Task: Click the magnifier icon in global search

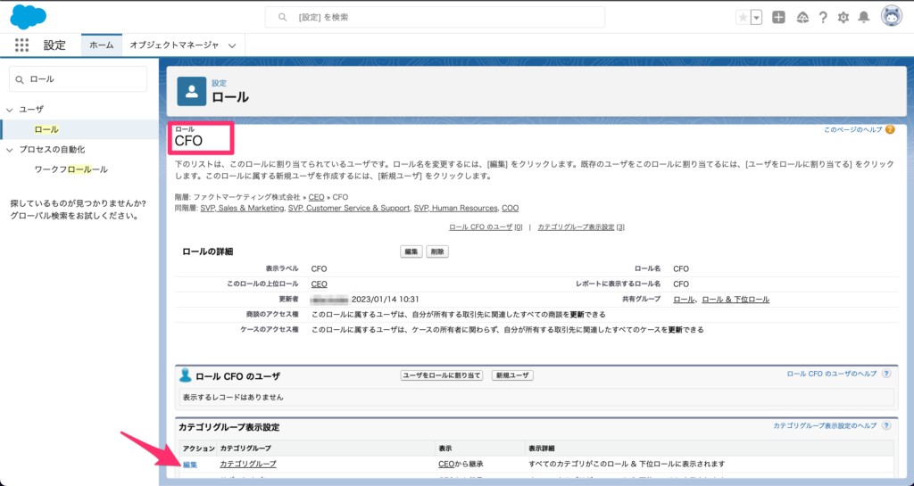Action: (x=283, y=18)
